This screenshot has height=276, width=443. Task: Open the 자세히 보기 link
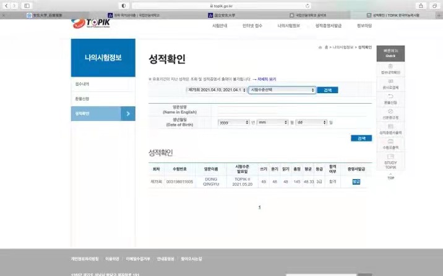(x=267, y=79)
